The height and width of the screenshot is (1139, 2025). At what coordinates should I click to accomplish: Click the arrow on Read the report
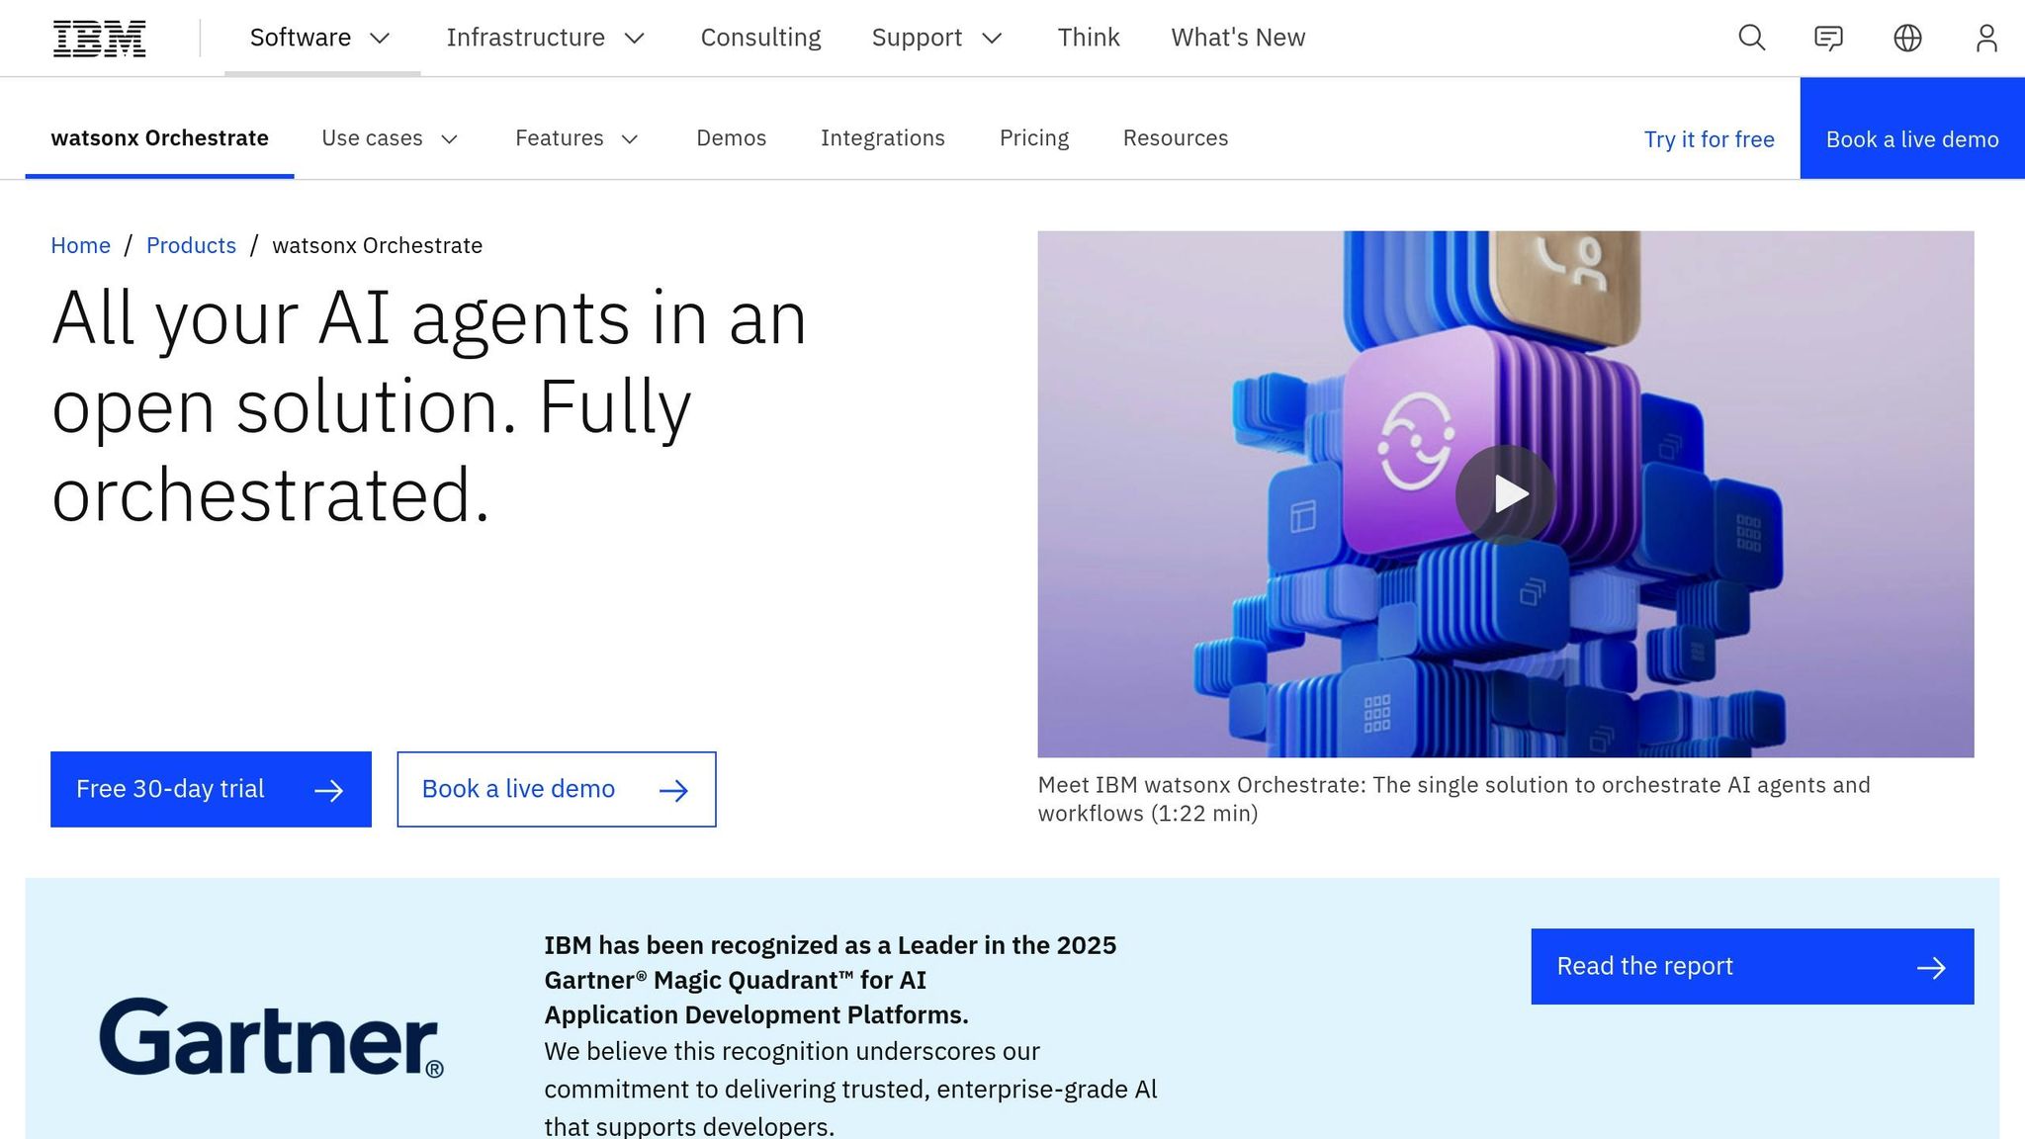coord(1931,967)
